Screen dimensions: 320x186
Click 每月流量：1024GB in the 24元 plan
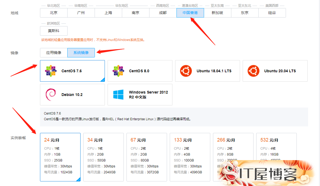coord(58,172)
